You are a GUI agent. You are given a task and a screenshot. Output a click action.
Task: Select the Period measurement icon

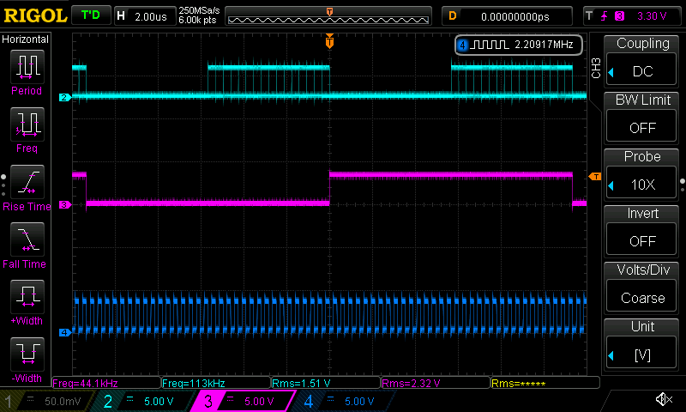[27, 67]
